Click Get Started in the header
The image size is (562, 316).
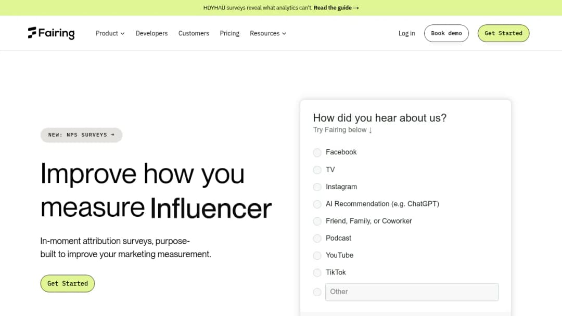point(503,33)
